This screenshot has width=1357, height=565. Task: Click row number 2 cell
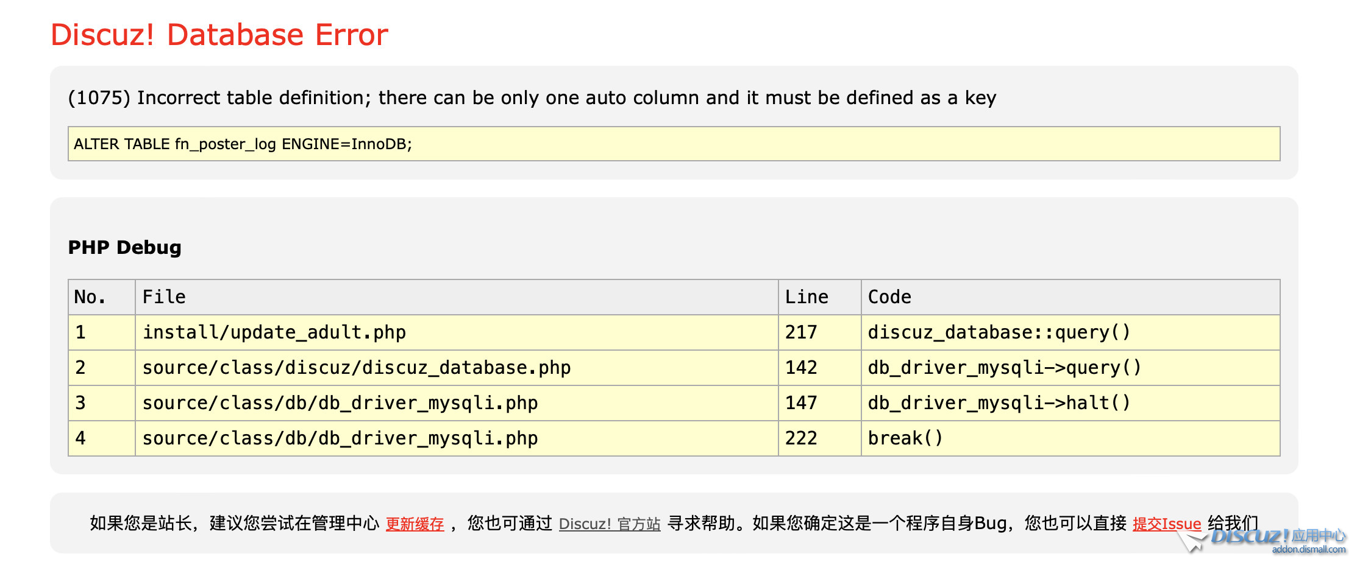(x=102, y=368)
